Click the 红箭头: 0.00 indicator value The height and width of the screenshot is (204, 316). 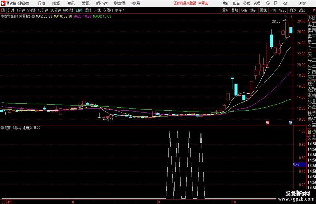click(31, 128)
